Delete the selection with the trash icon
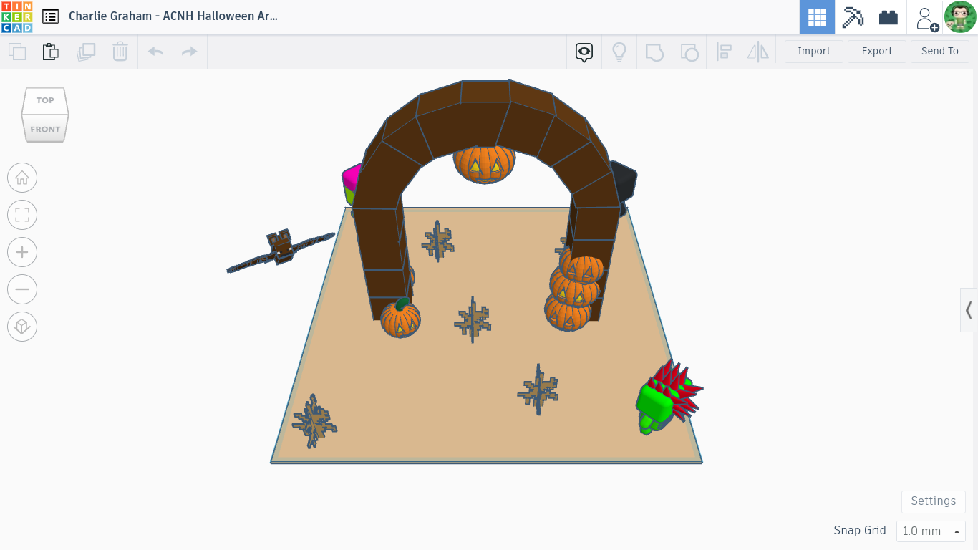 [120, 52]
